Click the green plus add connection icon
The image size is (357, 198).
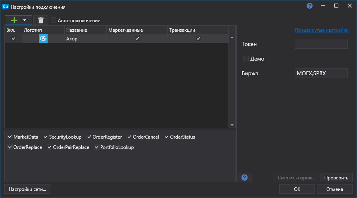click(x=14, y=20)
